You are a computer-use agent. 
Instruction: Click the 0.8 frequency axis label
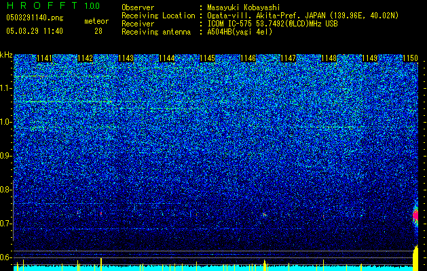pyautogui.click(x=5, y=190)
